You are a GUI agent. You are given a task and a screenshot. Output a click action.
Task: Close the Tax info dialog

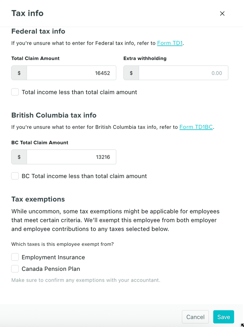(222, 13)
